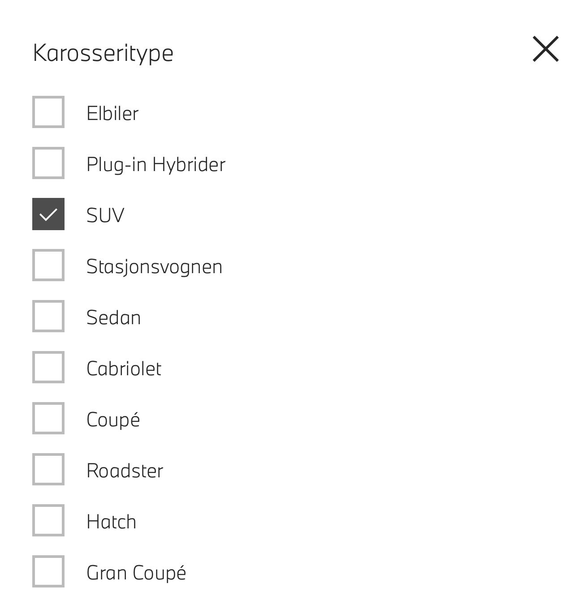Close the Karosseritype filter panel
The image size is (578, 613).
[x=545, y=49]
